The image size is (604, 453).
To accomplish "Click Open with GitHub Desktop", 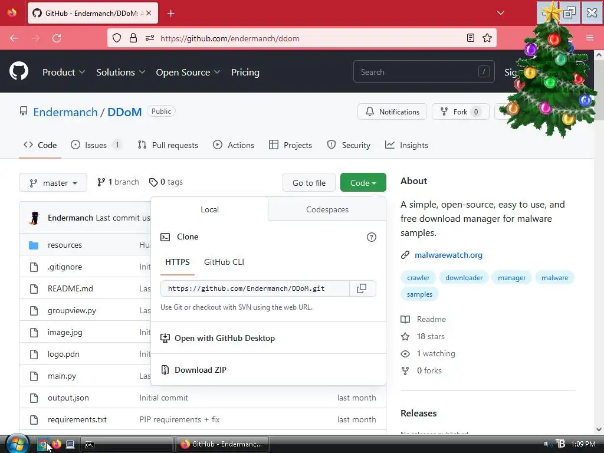I will point(225,338).
